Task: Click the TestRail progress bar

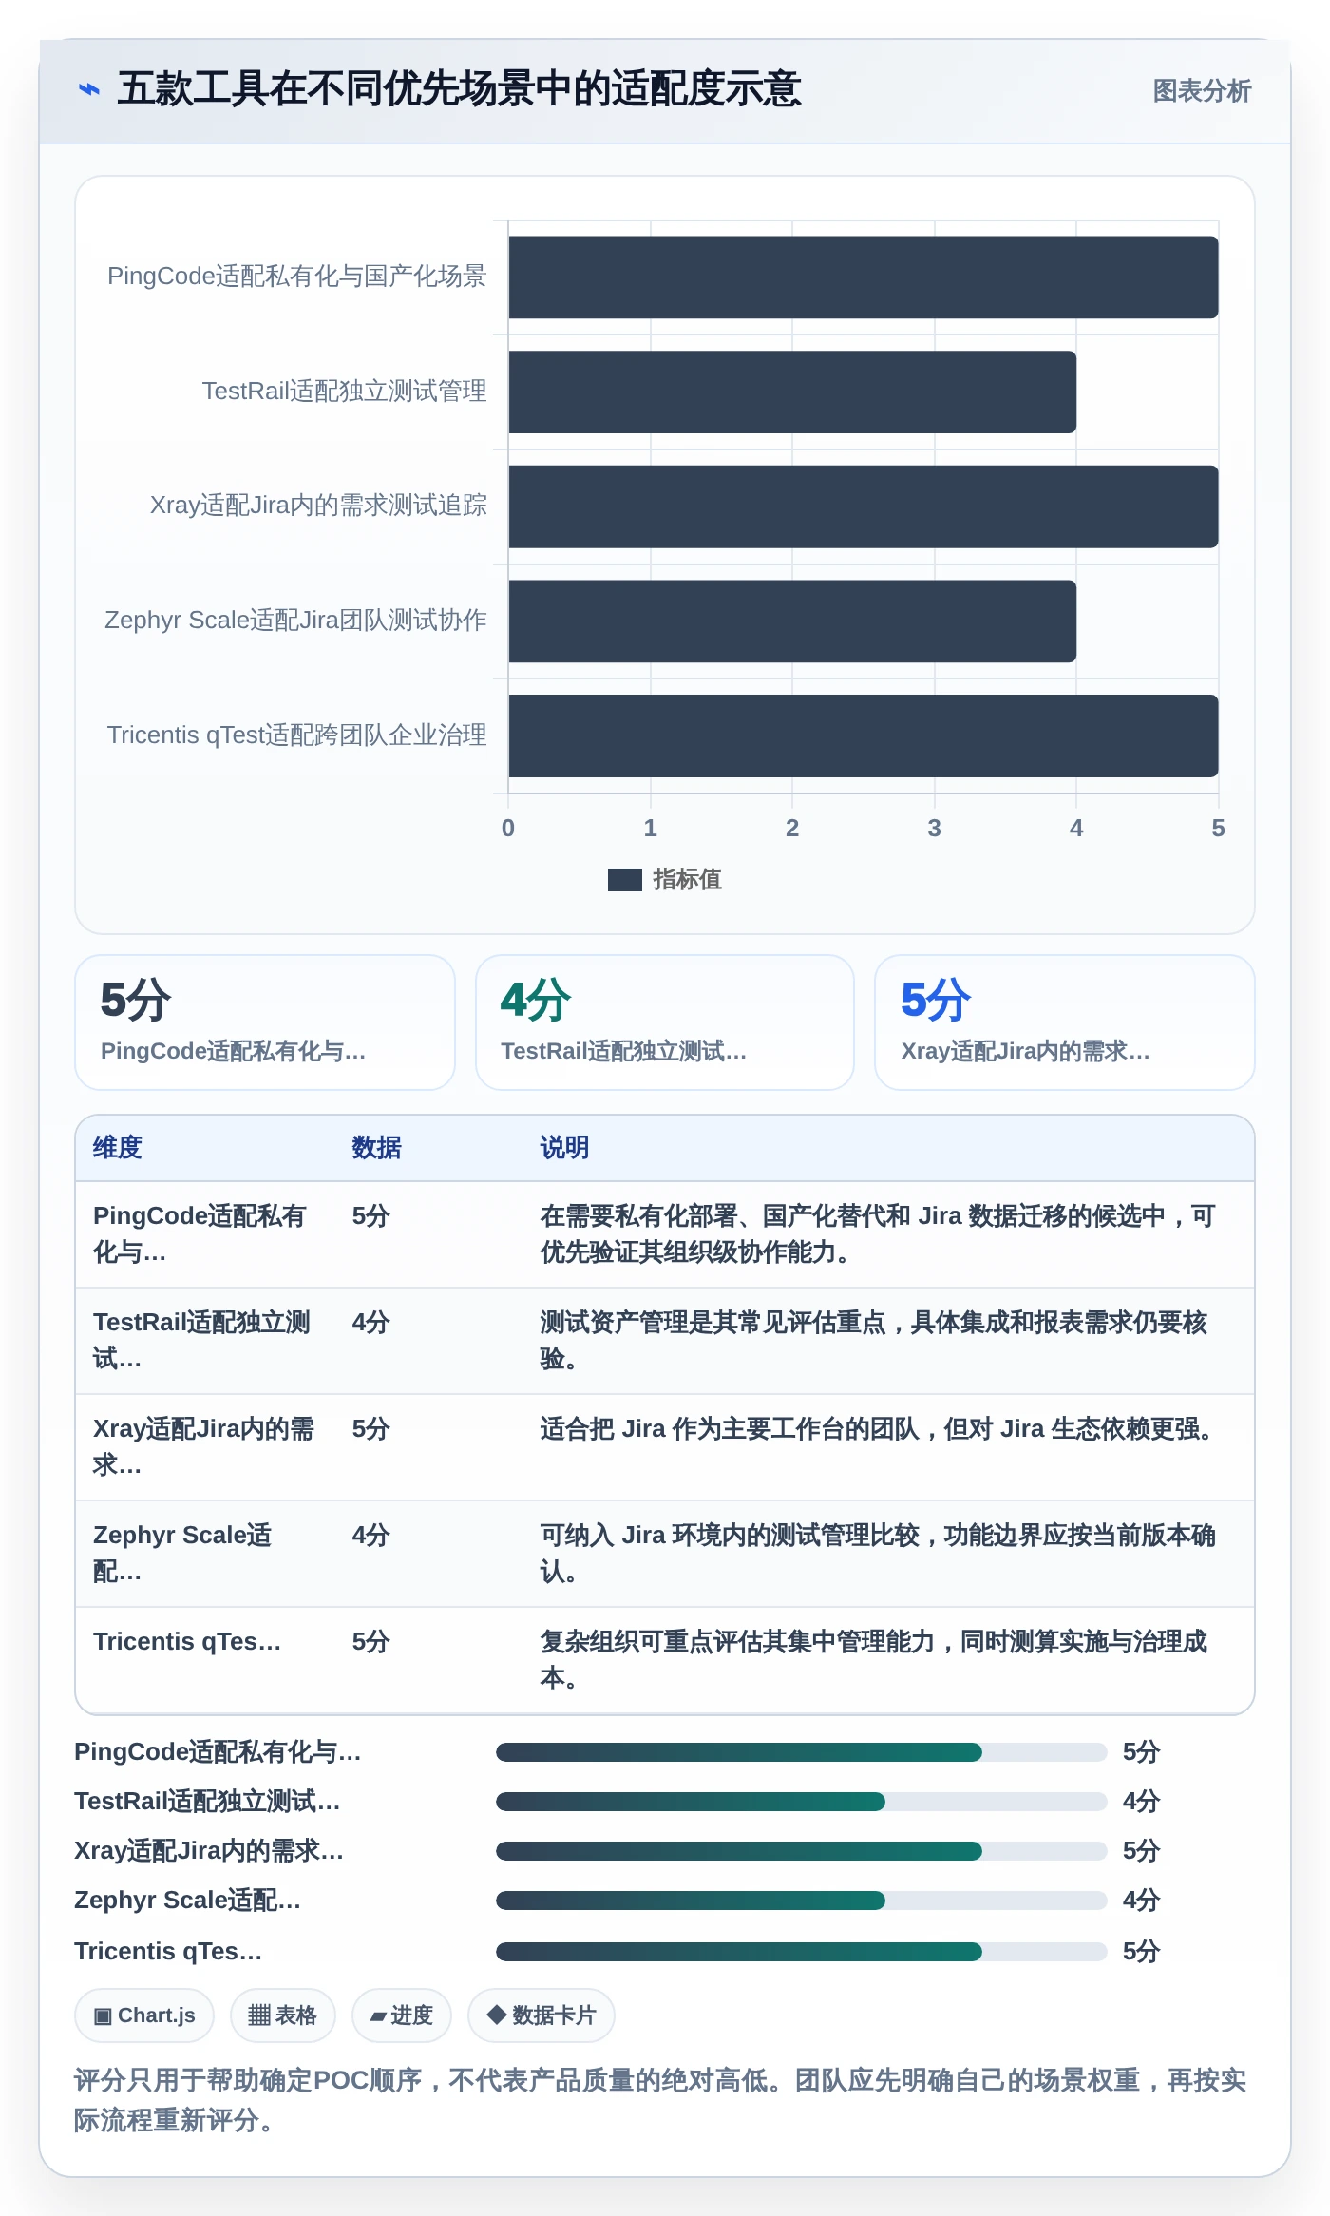Action: 802,1802
